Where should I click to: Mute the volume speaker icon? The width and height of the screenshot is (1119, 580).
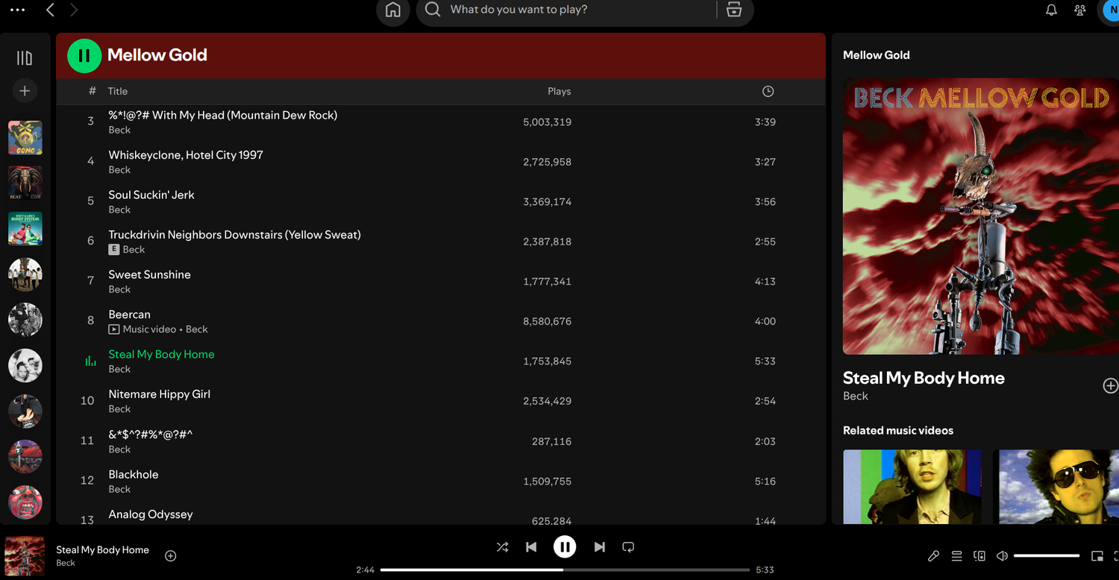[x=1002, y=555]
